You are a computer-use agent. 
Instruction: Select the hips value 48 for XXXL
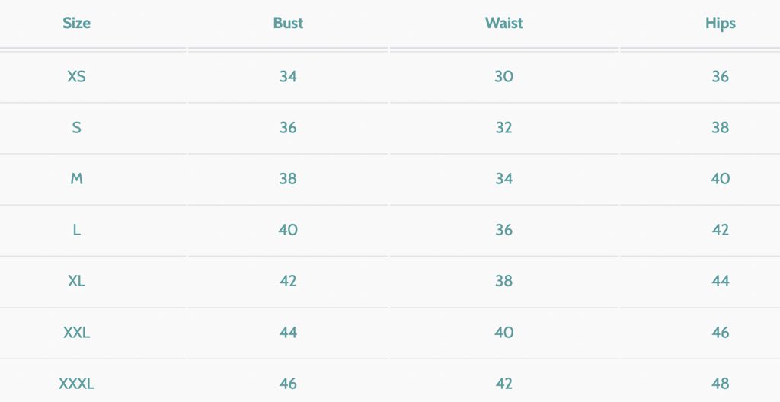point(720,384)
